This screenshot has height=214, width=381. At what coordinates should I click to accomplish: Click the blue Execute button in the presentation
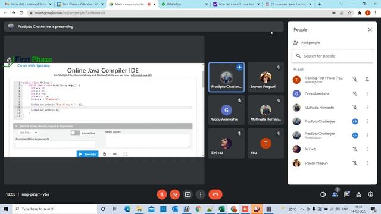click(x=88, y=154)
